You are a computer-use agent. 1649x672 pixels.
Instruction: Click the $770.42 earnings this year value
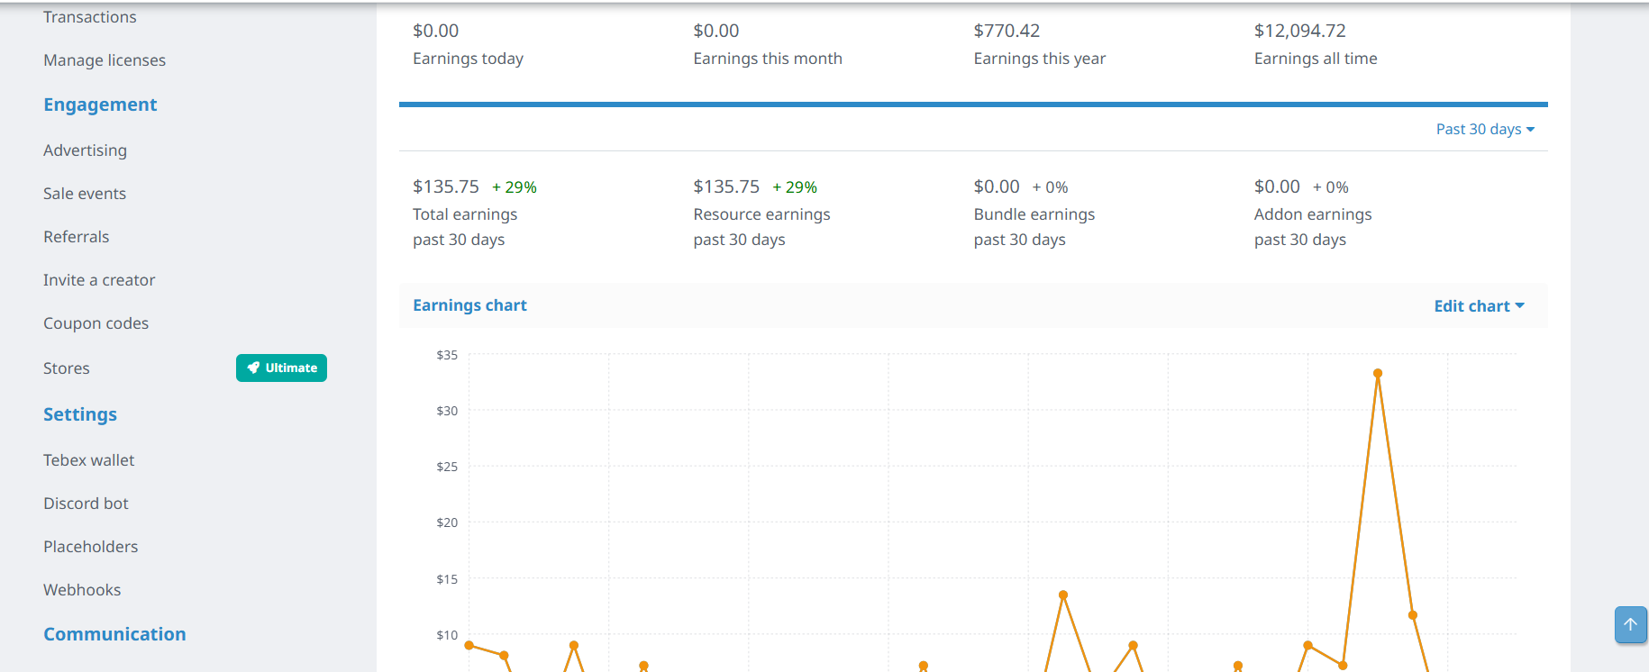pyautogui.click(x=1007, y=31)
